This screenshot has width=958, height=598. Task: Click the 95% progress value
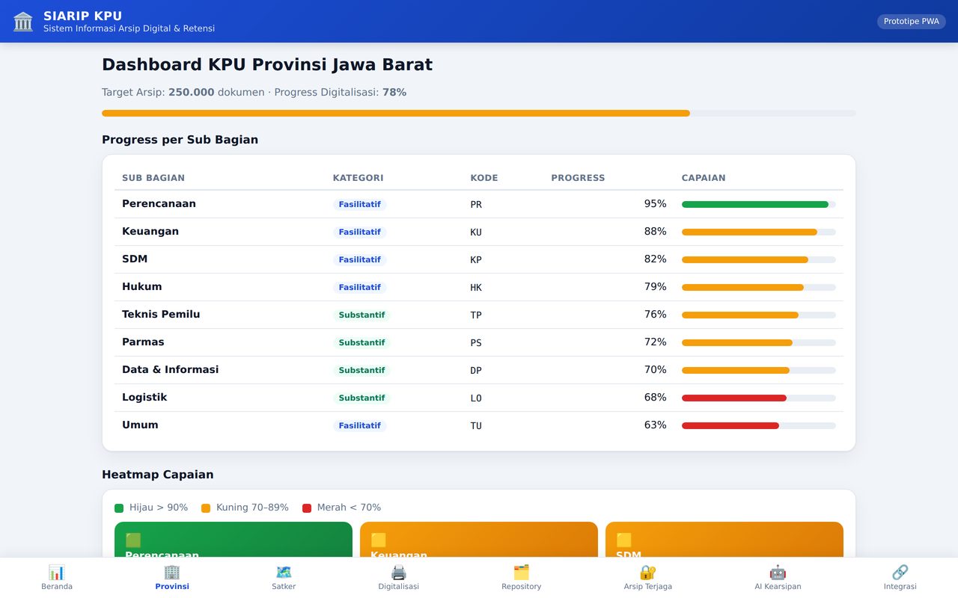click(x=655, y=204)
